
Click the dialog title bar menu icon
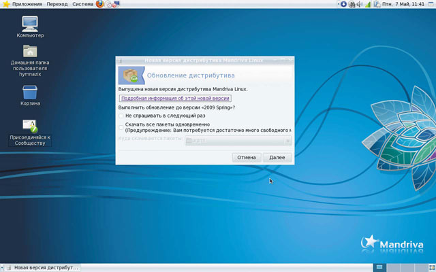(x=120, y=60)
